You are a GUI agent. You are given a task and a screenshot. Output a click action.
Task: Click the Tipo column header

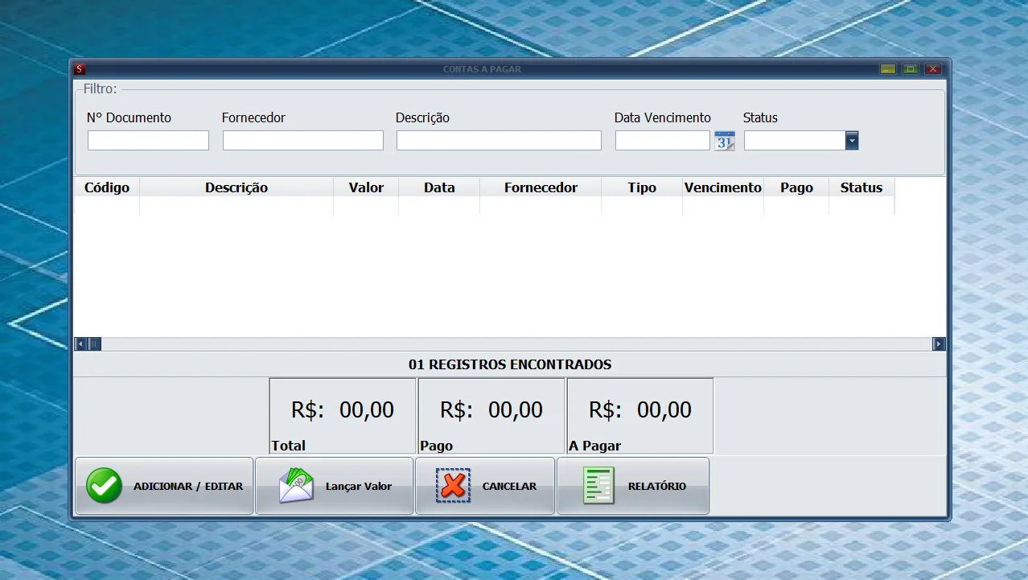tap(642, 187)
